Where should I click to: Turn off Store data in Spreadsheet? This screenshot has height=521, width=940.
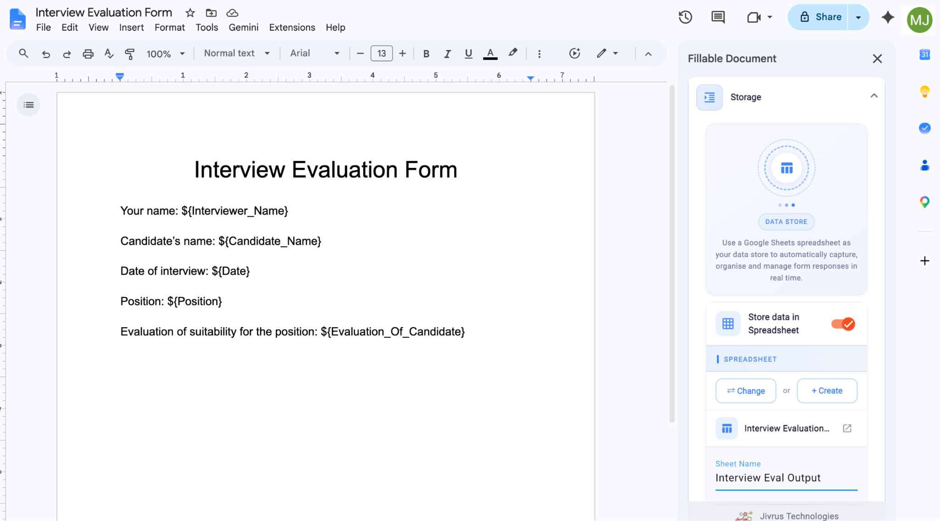pos(843,324)
